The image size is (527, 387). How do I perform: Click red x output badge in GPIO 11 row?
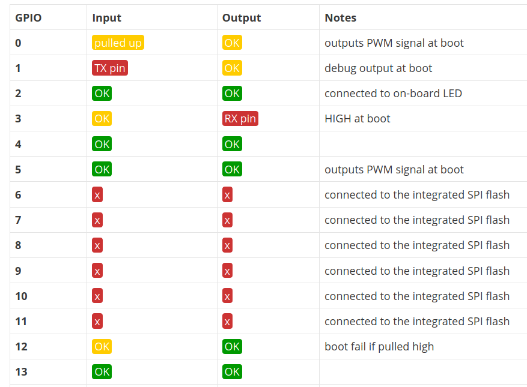click(227, 322)
